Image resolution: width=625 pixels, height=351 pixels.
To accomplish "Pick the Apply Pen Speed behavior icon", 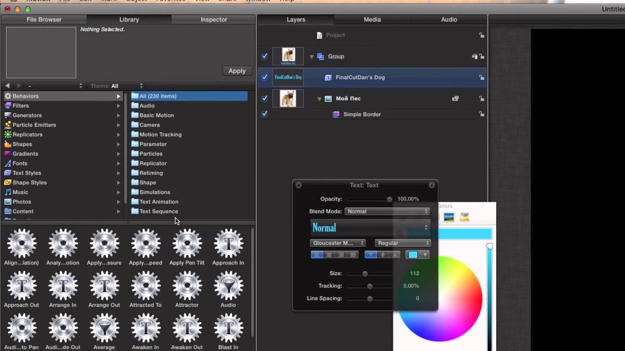I will (x=146, y=243).
